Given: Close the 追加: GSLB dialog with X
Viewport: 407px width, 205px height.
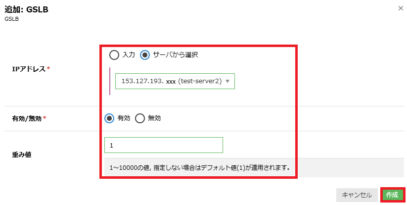Looking at the screenshot, I should 401,8.
